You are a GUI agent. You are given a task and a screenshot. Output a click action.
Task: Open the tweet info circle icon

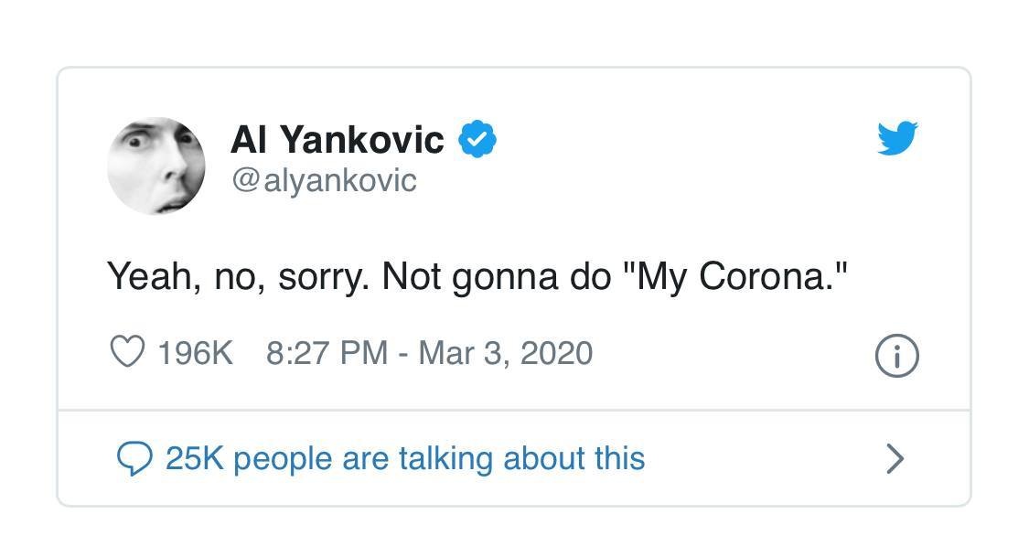pyautogui.click(x=896, y=356)
